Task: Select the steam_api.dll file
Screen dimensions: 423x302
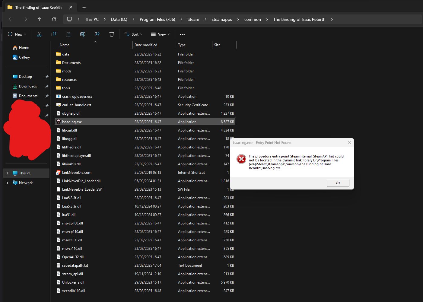Action: (72, 274)
